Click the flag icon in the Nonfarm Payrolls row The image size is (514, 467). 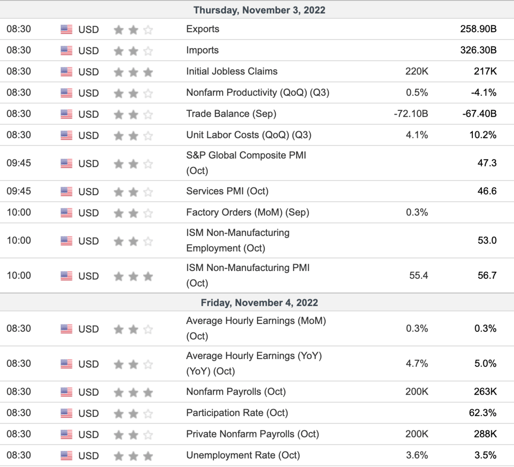coord(66,392)
